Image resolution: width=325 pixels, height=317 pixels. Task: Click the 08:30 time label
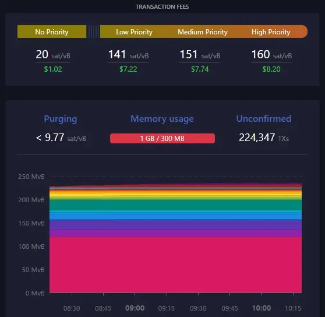click(x=72, y=308)
